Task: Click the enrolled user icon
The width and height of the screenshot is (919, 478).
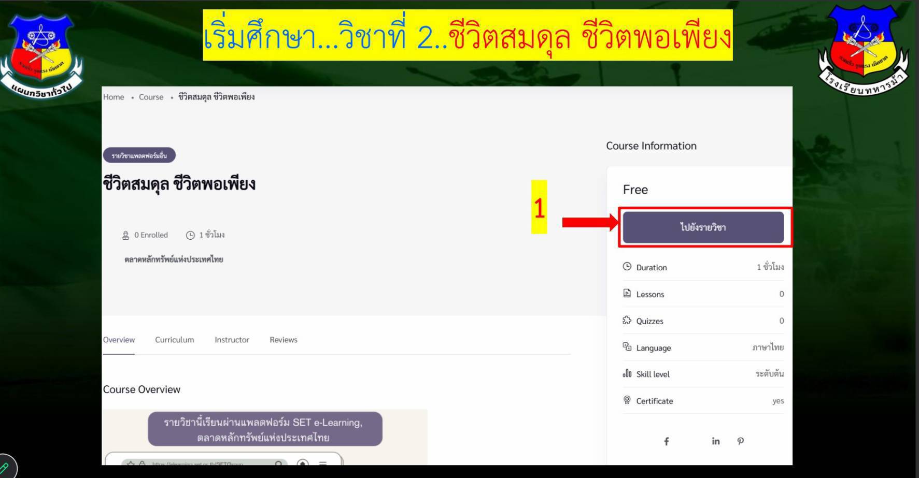Action: point(125,235)
